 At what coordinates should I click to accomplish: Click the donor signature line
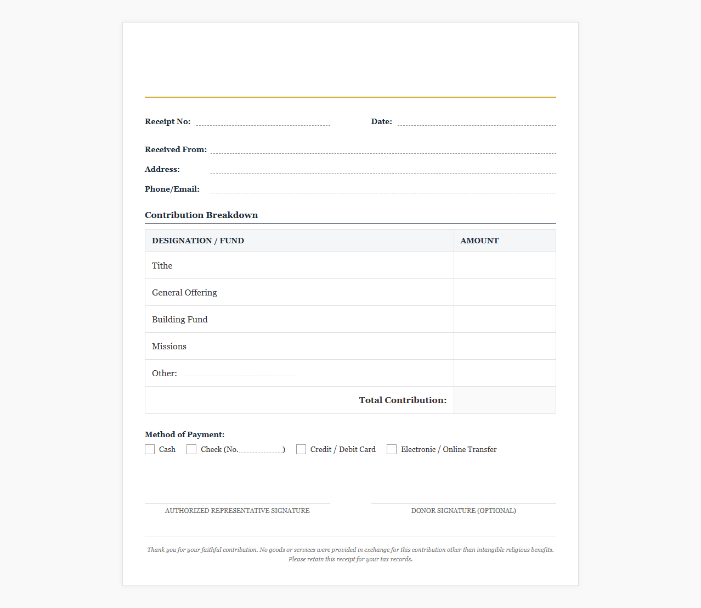[x=463, y=504]
